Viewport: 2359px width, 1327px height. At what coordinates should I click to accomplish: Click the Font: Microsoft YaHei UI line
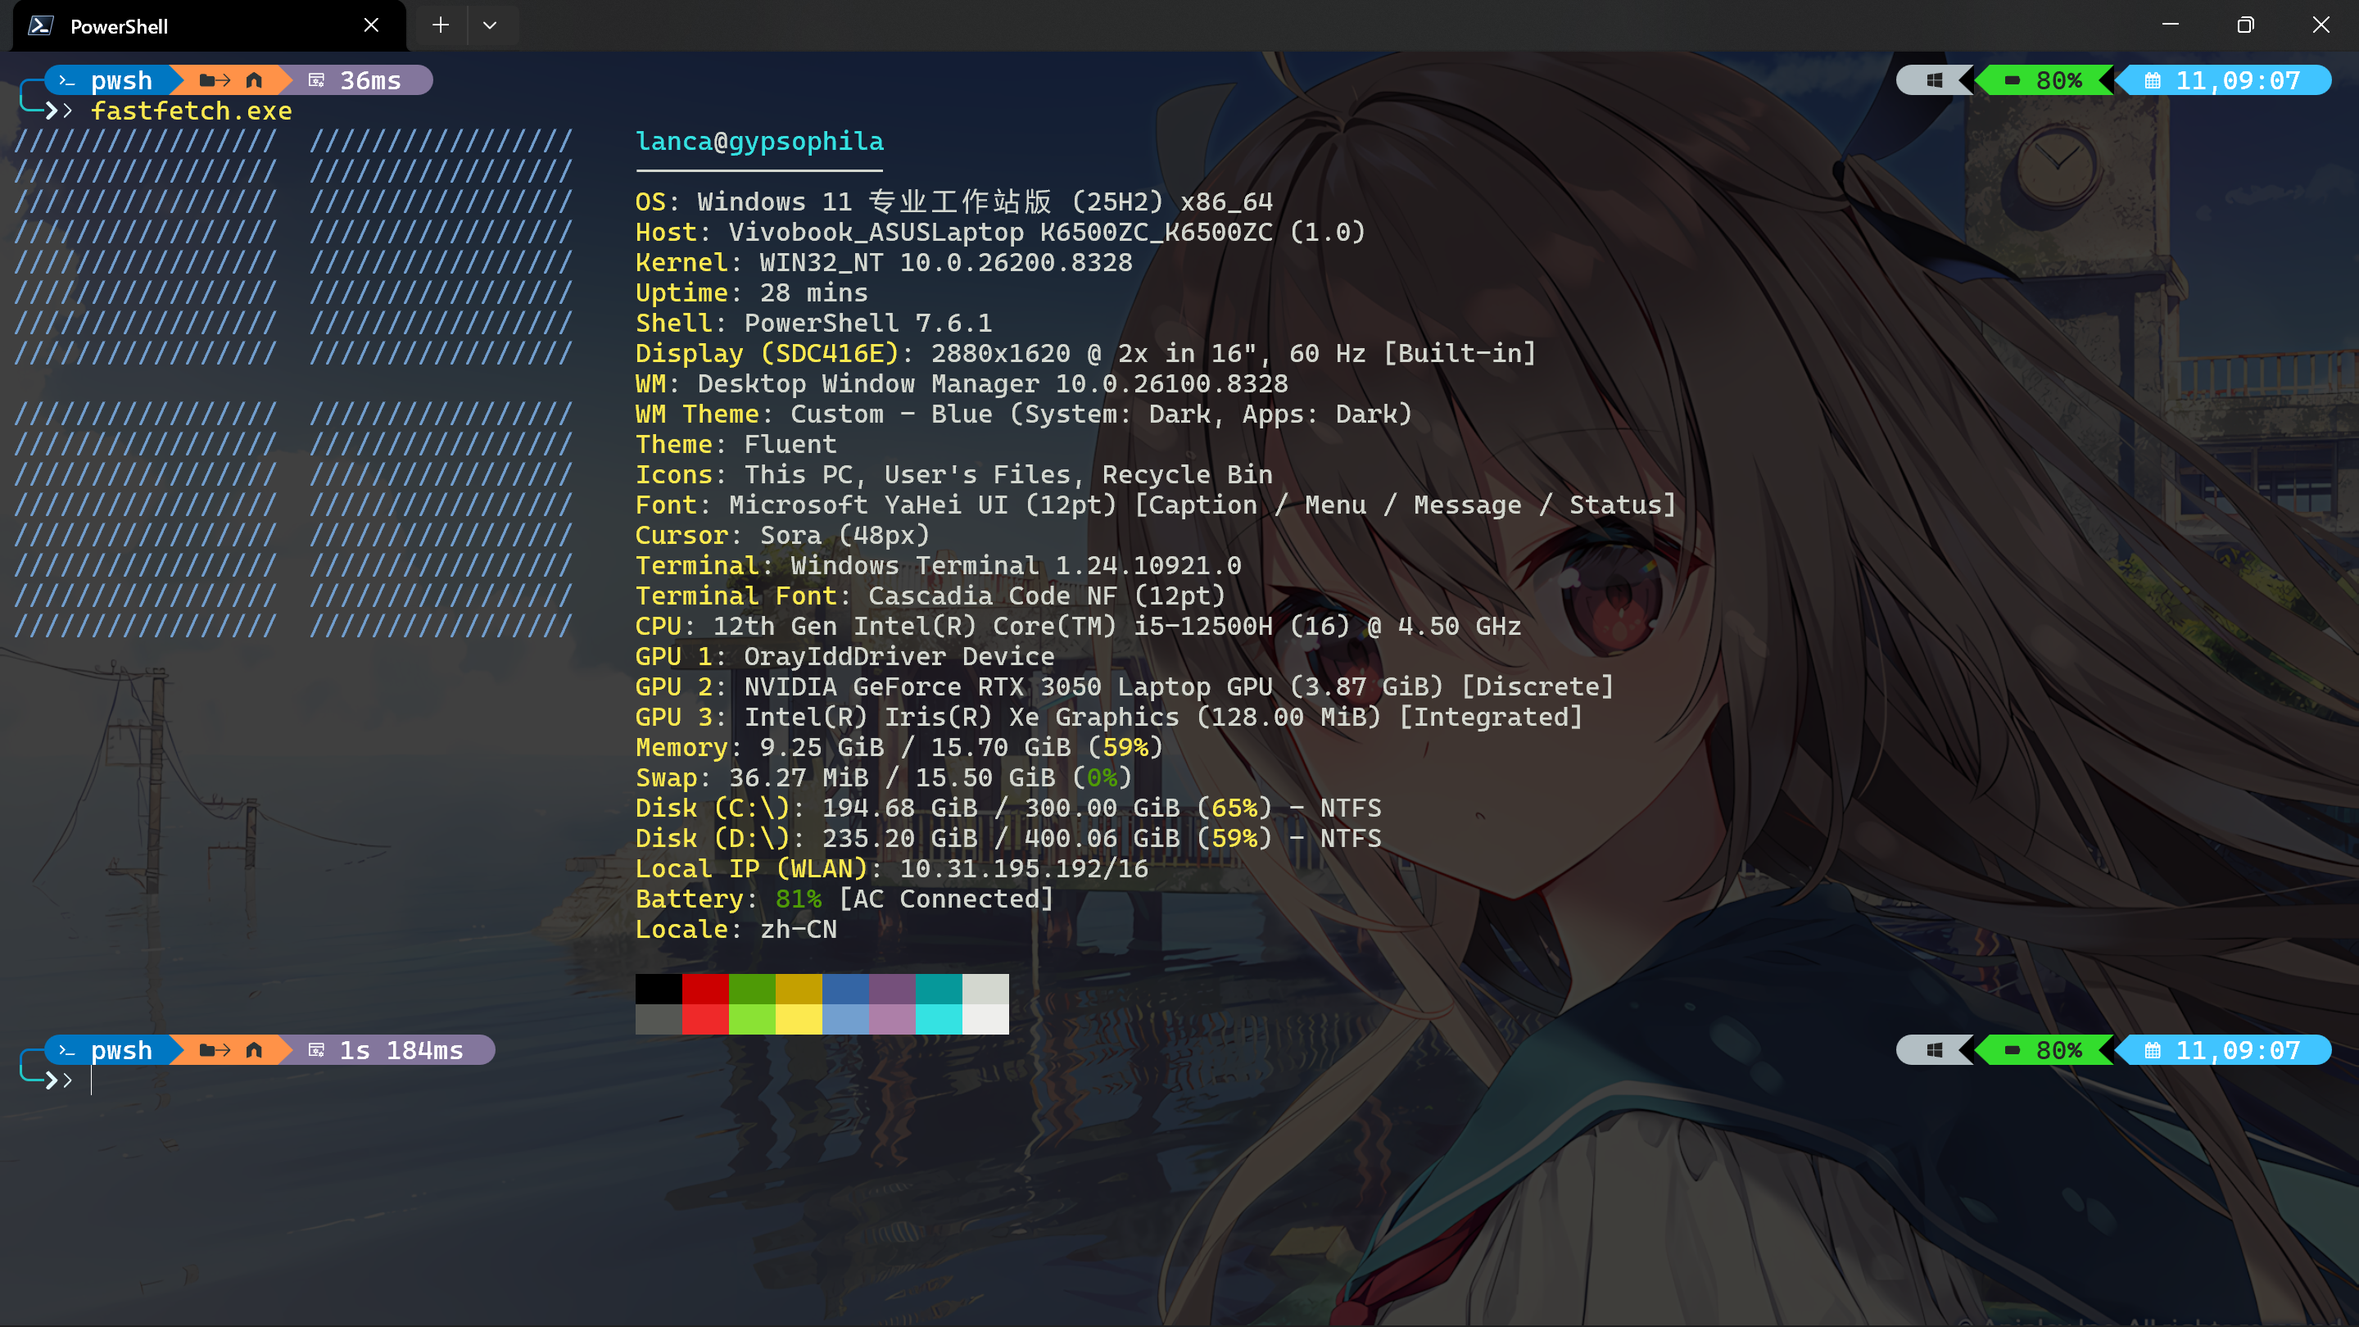tap(1156, 504)
